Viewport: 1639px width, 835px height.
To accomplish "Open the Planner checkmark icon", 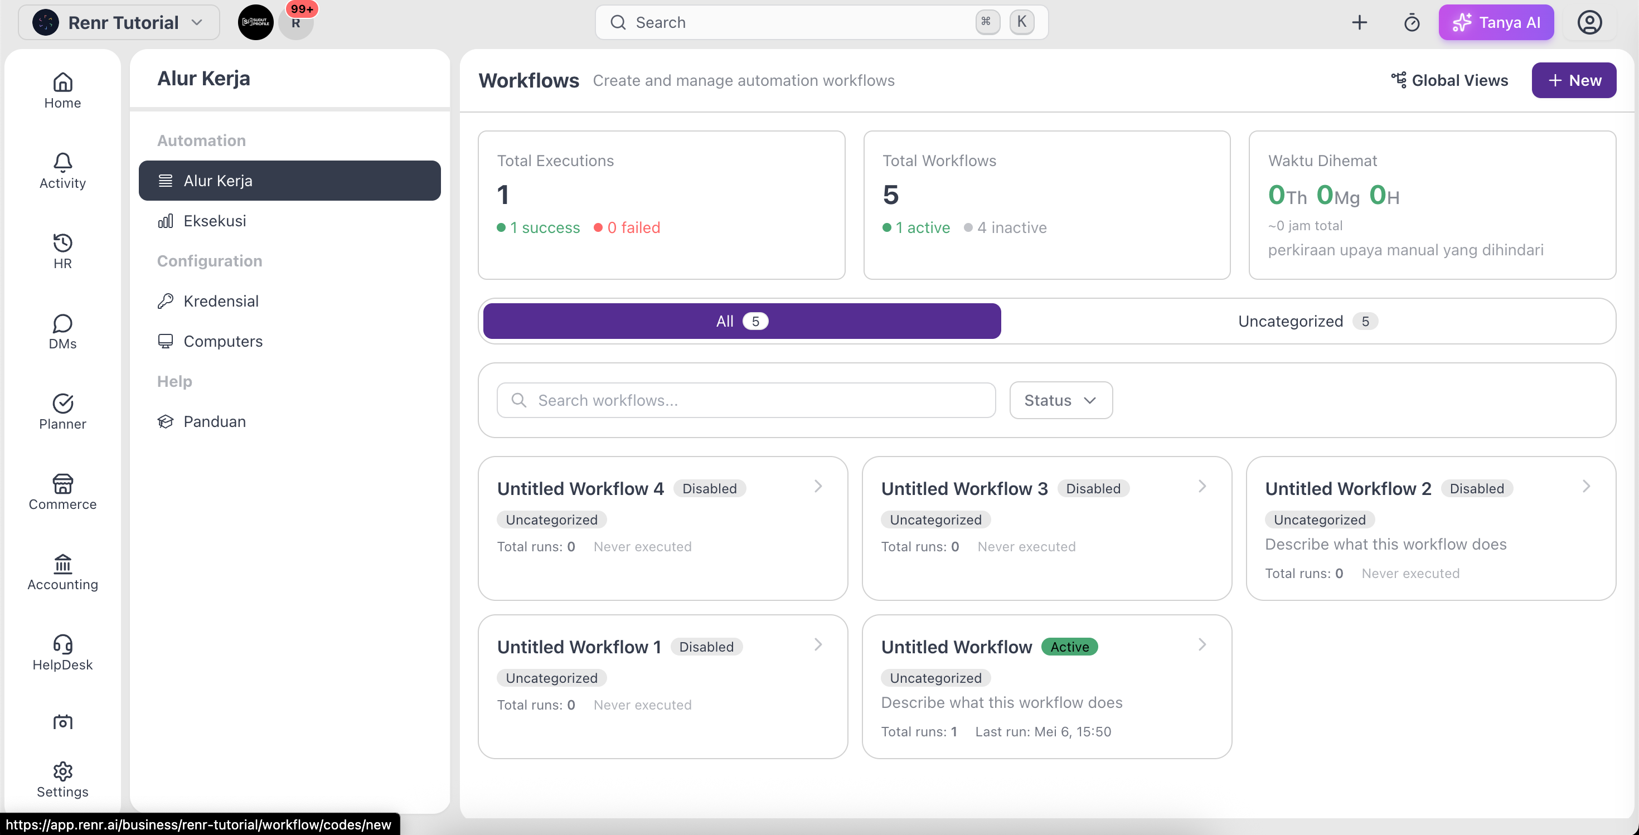I will point(62,403).
